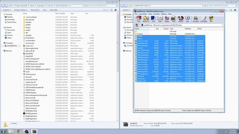Sort left Explorer by Date modified column

click(60, 13)
